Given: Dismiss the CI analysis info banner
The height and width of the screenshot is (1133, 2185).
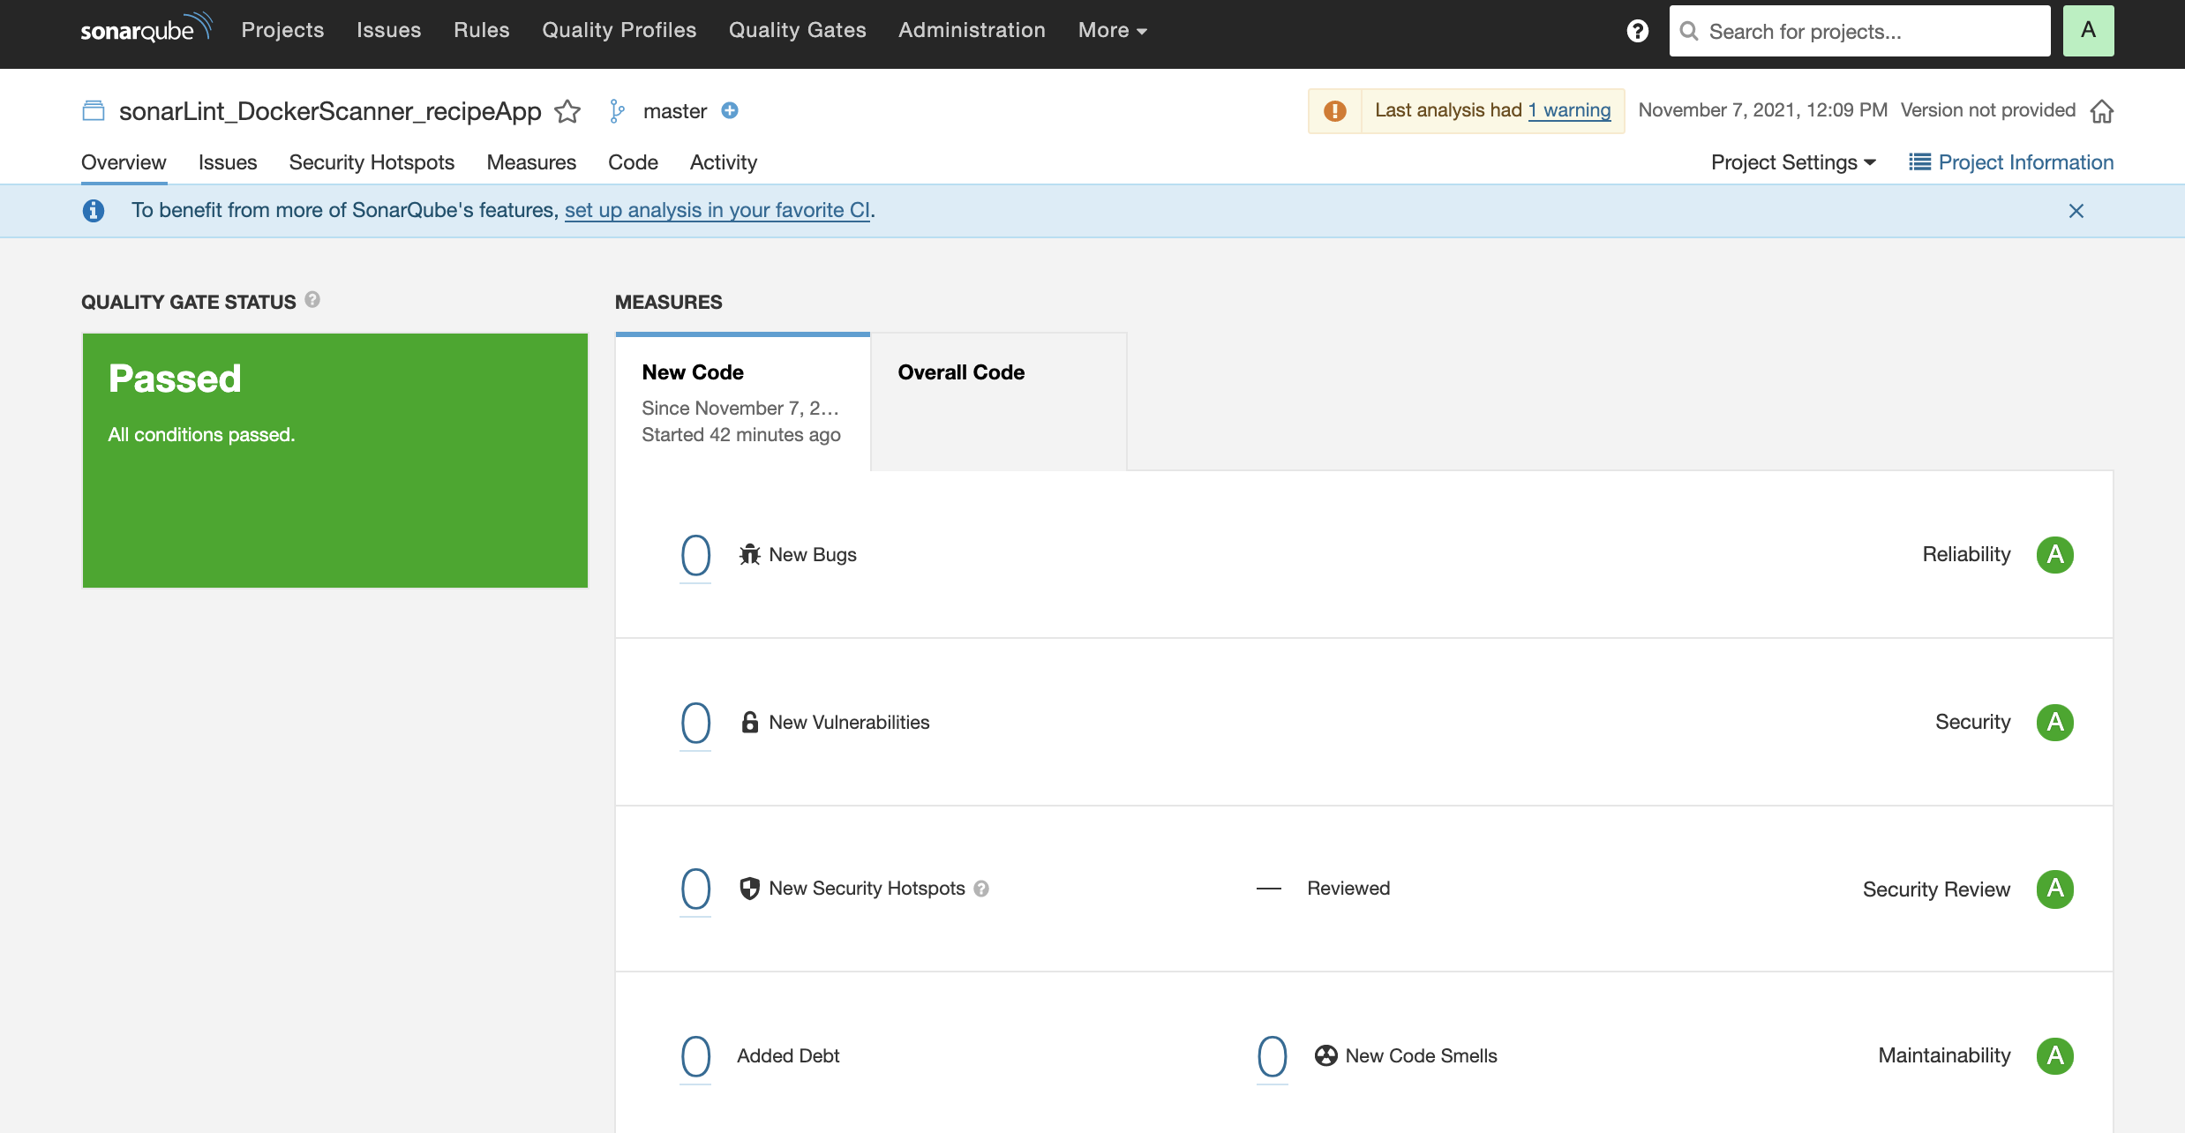Looking at the screenshot, I should [x=2076, y=211].
